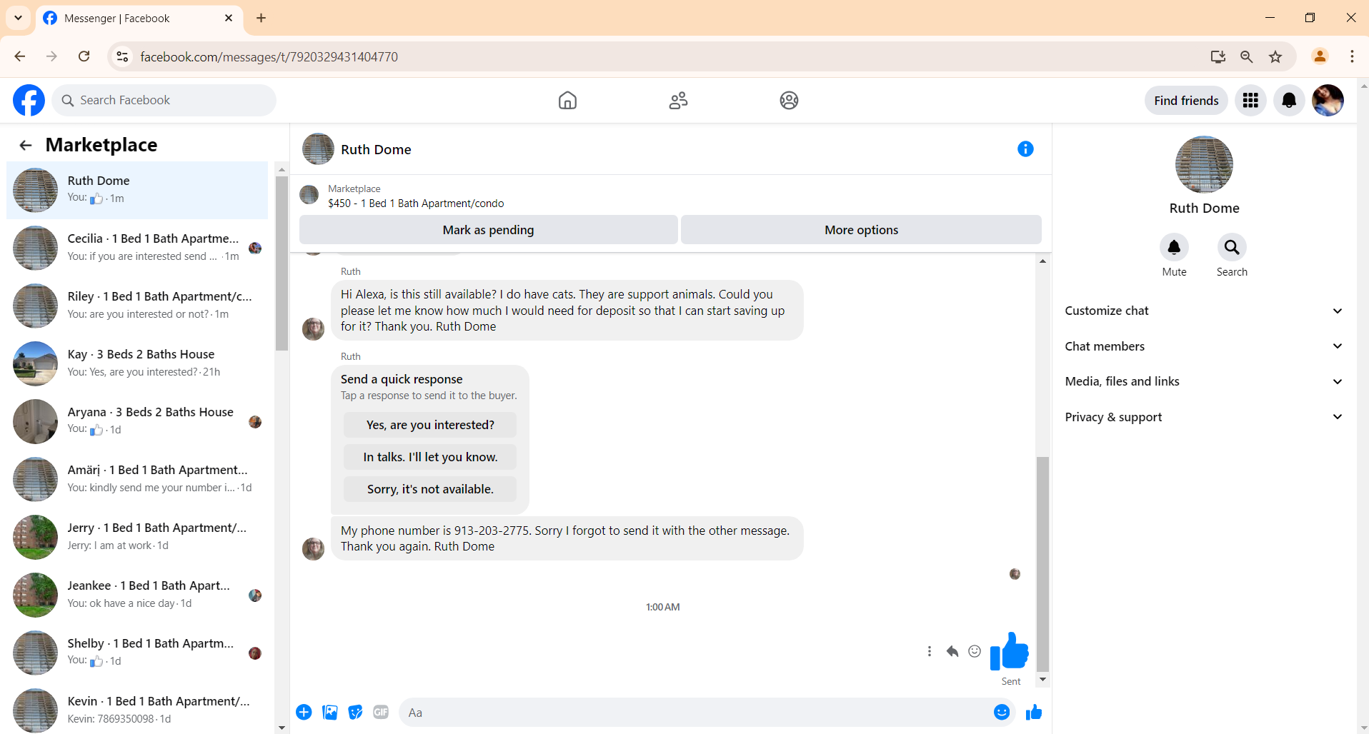Image resolution: width=1369 pixels, height=734 pixels.
Task: Send quick reply 'Yes, are you interested?'
Action: (x=430, y=425)
